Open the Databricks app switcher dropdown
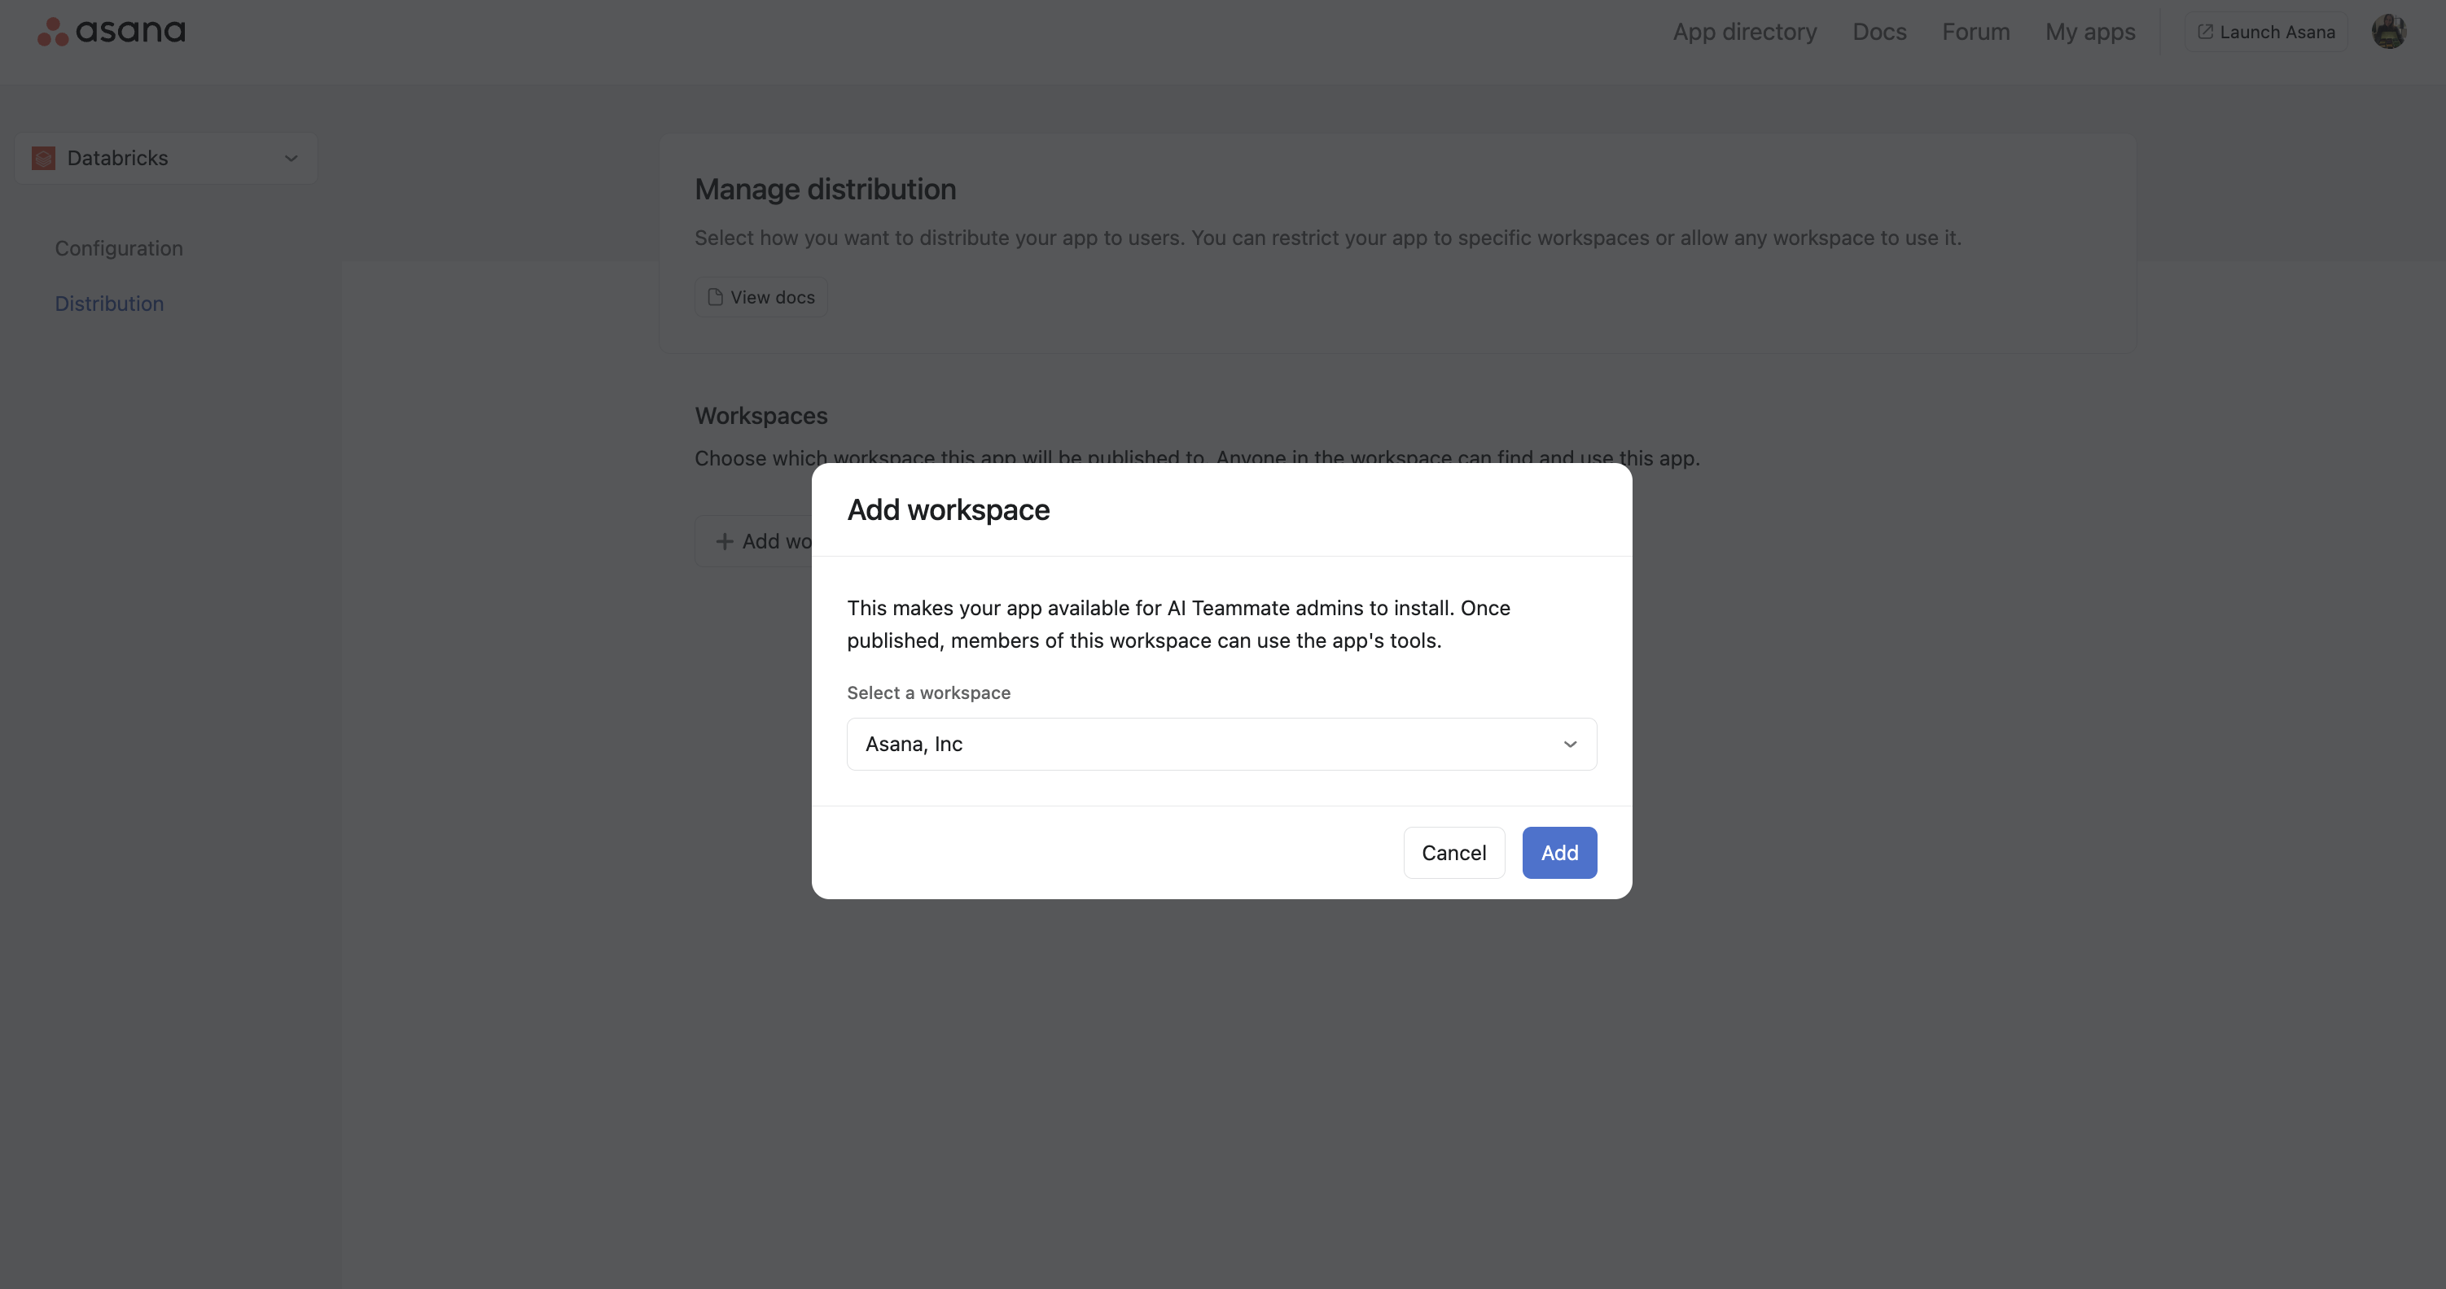This screenshot has width=2446, height=1289. pos(166,159)
